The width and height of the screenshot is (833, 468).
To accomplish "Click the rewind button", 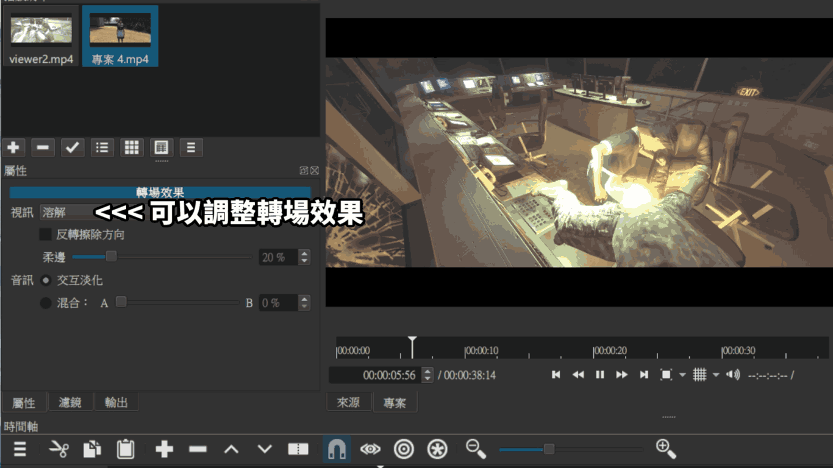I will [x=578, y=375].
